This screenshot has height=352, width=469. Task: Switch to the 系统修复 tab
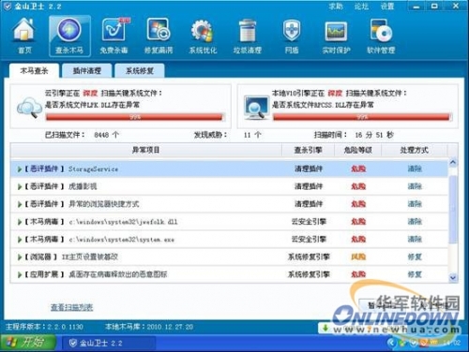coord(140,71)
